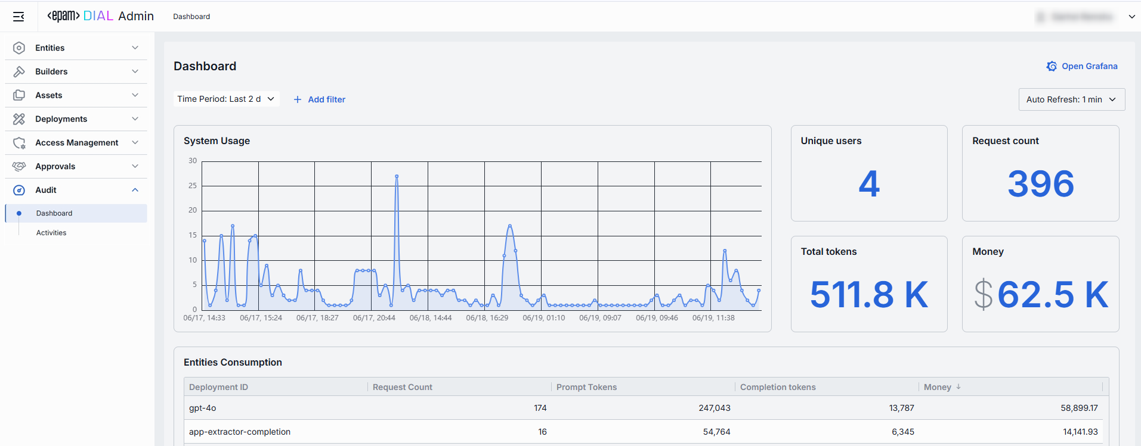1141x446 pixels.
Task: Collapse the Audit section chevron
Action: (x=135, y=190)
